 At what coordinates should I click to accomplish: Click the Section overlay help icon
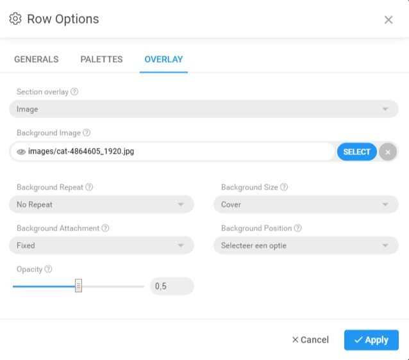[74, 92]
